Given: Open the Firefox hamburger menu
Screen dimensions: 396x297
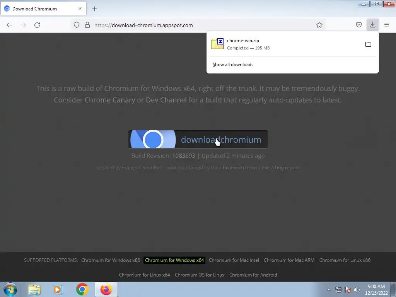Looking at the screenshot, I should pos(387,25).
